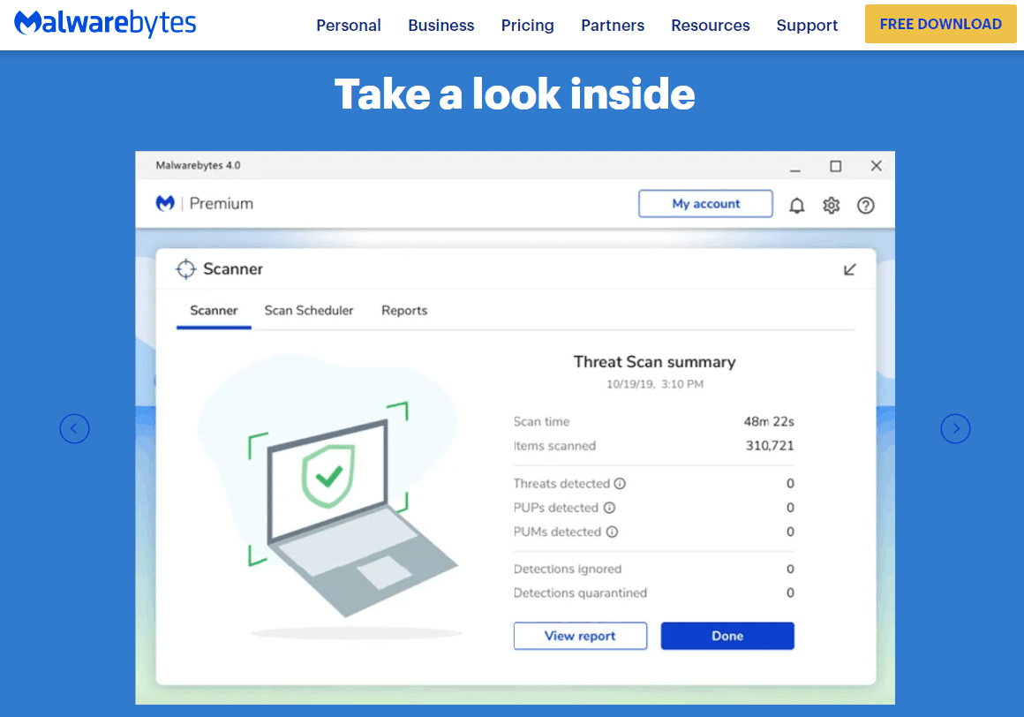Click the View report button
The width and height of the screenshot is (1024, 717).
pyautogui.click(x=581, y=636)
